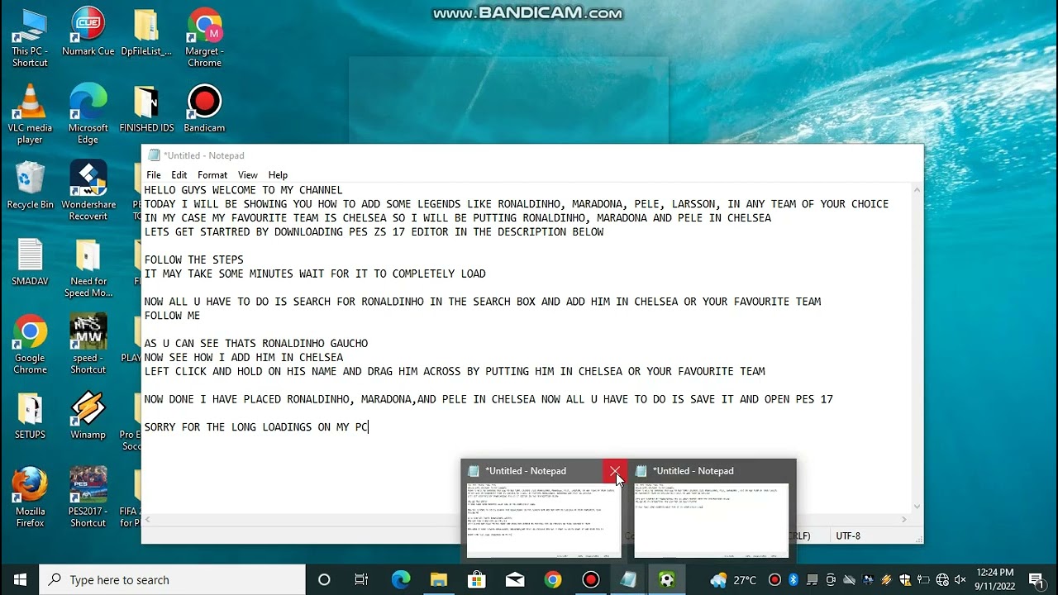Click the Notepad window title bar
1058x595 pixels.
532,155
